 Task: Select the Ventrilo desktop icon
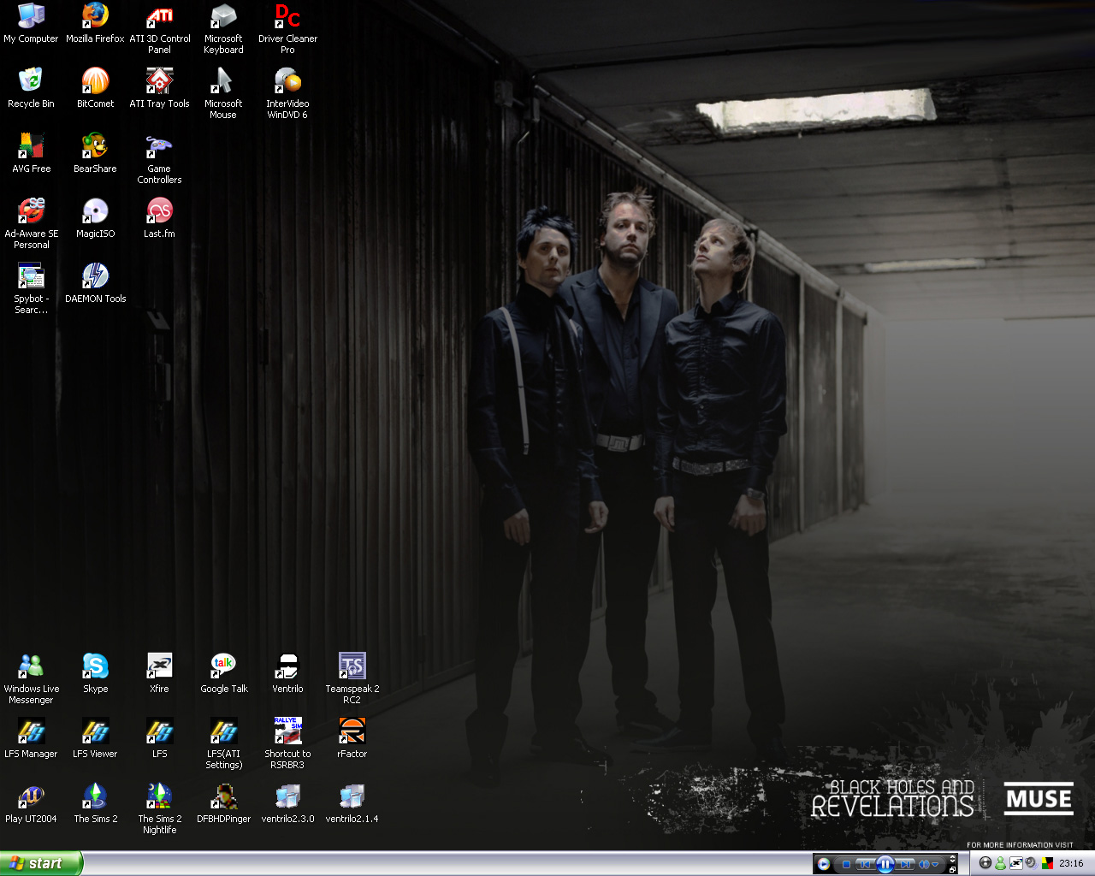(287, 673)
